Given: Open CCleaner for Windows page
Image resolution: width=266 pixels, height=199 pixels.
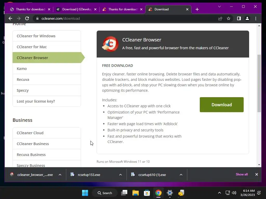Looking at the screenshot, I should (47, 36).
